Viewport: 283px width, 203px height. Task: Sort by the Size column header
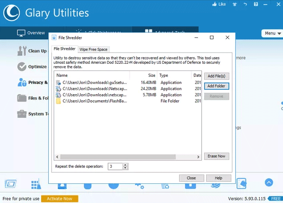(144, 75)
